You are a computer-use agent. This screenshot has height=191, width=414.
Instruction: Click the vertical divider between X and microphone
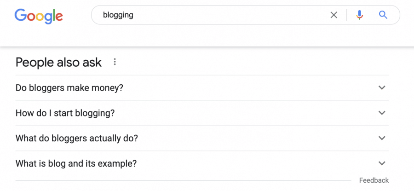click(x=347, y=15)
